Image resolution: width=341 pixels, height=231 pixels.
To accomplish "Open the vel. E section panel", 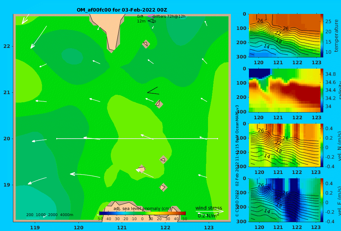I will pyautogui.click(x=284, y=200).
